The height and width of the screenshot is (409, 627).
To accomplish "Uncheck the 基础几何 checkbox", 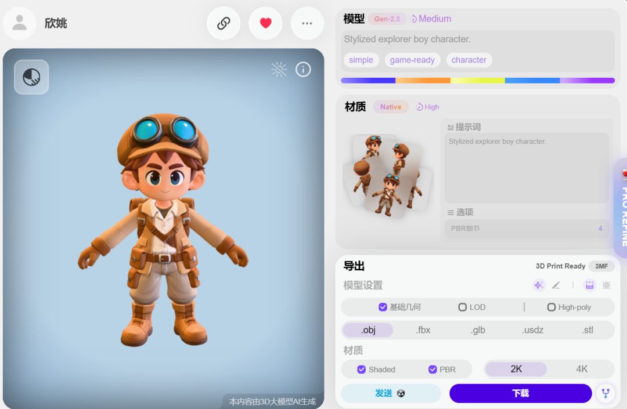I will pos(383,307).
